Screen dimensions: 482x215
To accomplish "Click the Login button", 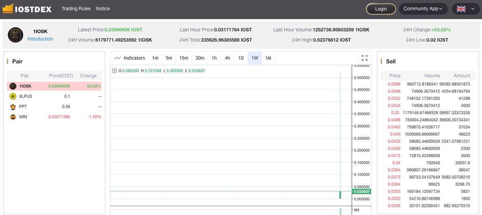I will pyautogui.click(x=381, y=9).
